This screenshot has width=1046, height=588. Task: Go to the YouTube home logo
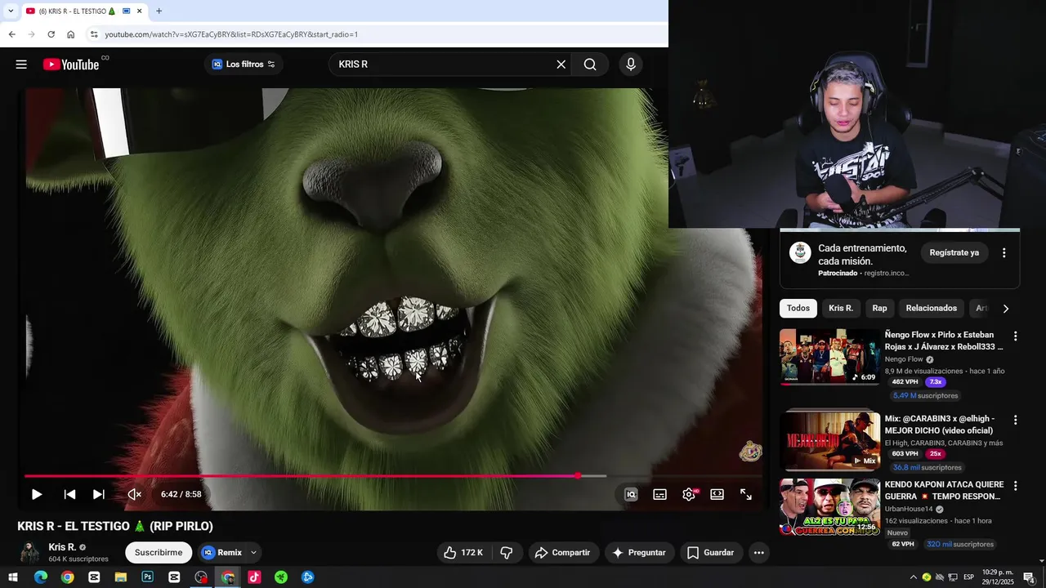[x=71, y=65]
